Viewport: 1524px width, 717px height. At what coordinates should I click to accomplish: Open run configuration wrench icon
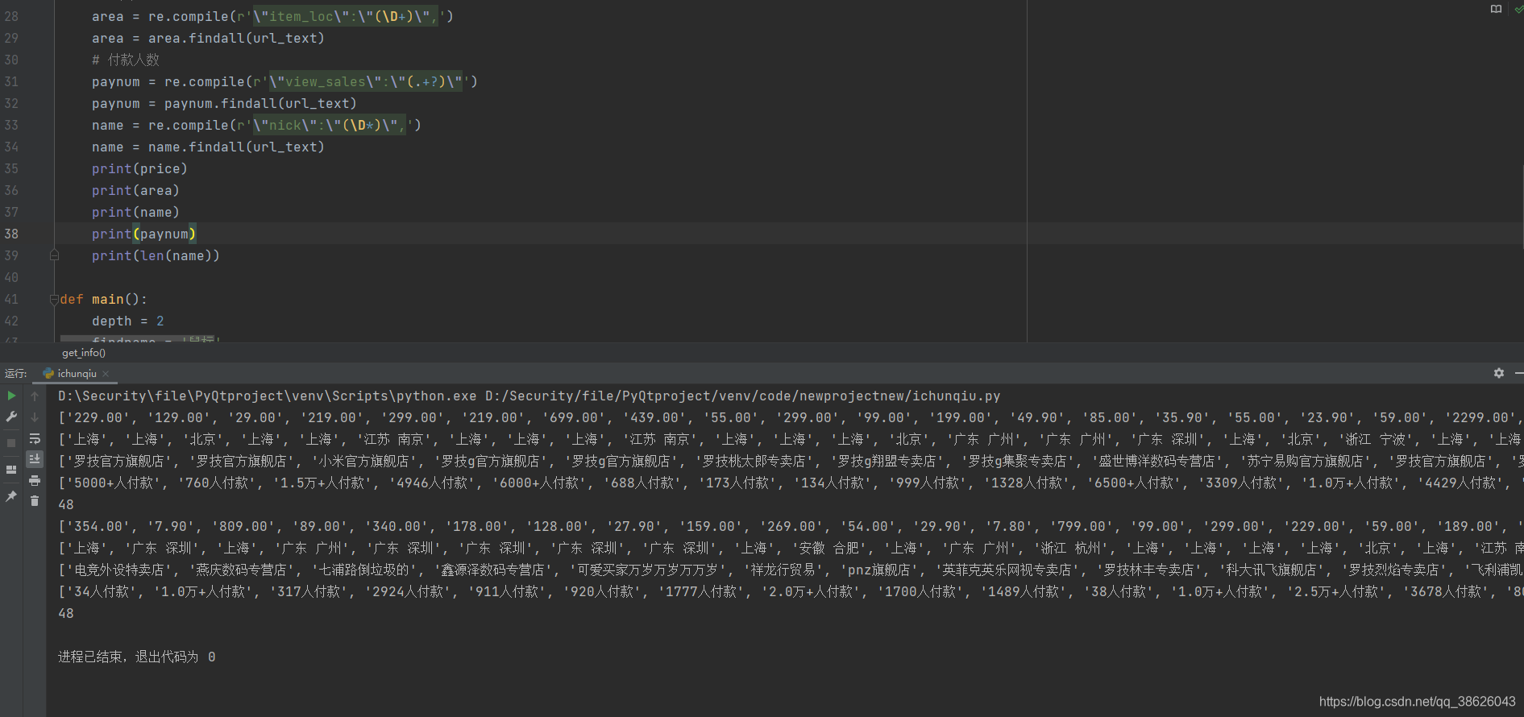[x=11, y=417]
